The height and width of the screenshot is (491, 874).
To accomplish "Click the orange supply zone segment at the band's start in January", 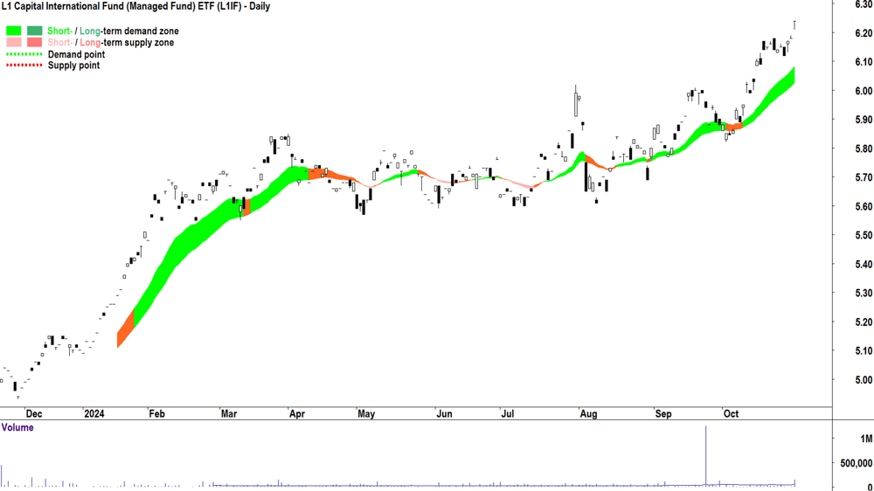I will 125,328.
